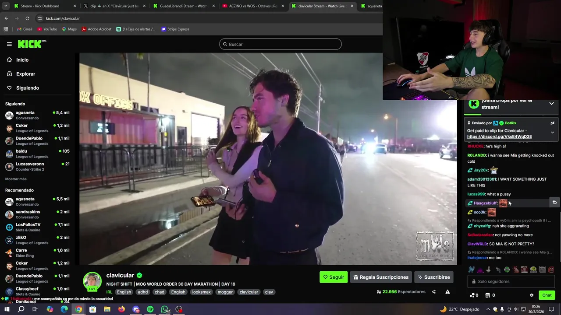Click the clavicular streamer avatar
The height and width of the screenshot is (315, 561).
click(92, 282)
